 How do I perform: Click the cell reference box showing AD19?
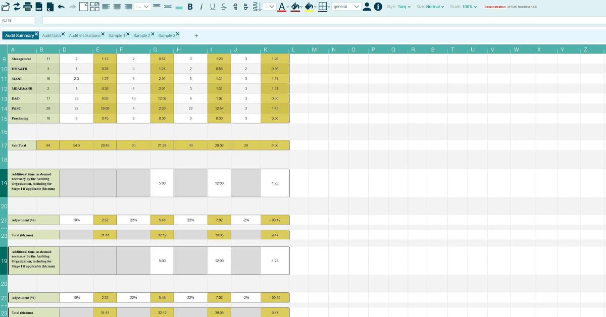click(x=18, y=20)
